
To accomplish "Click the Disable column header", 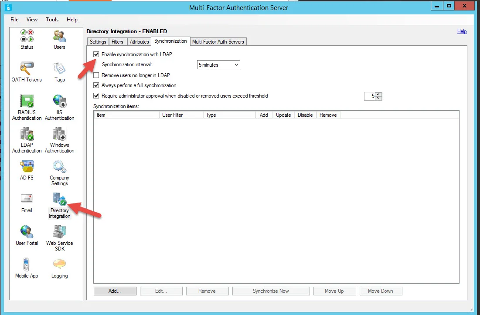I will click(x=305, y=115).
